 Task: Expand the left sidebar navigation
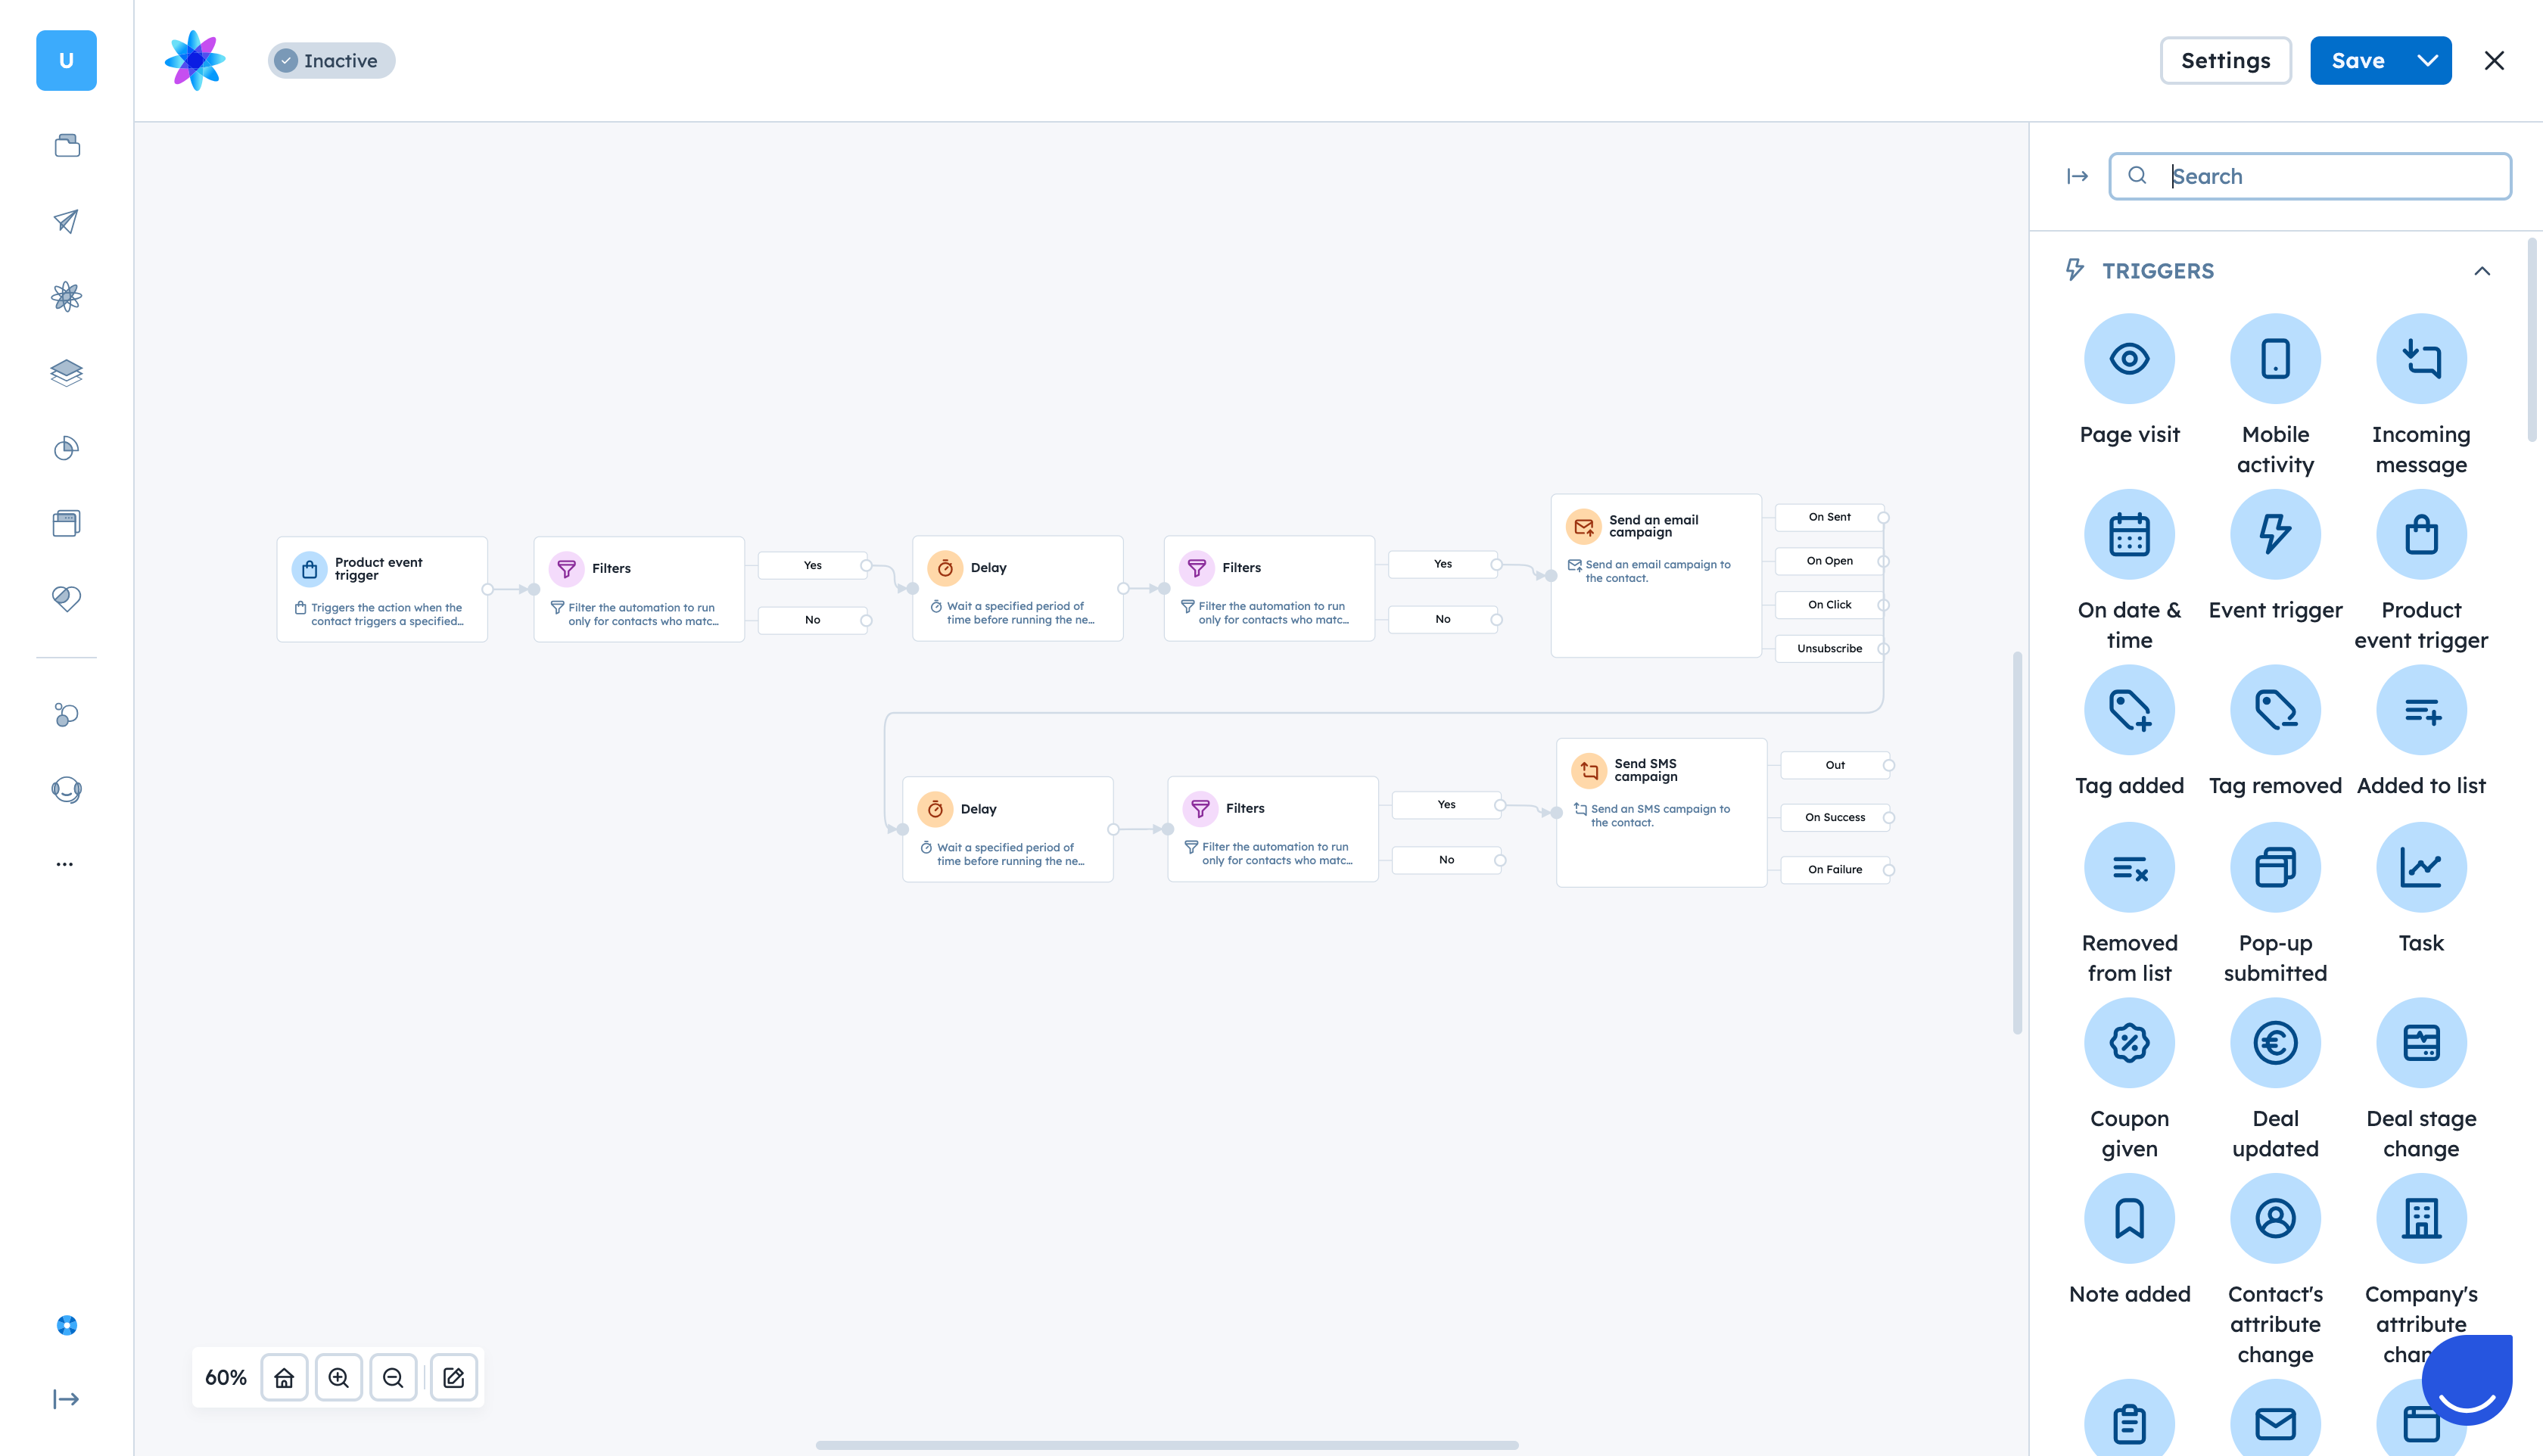(66, 1399)
